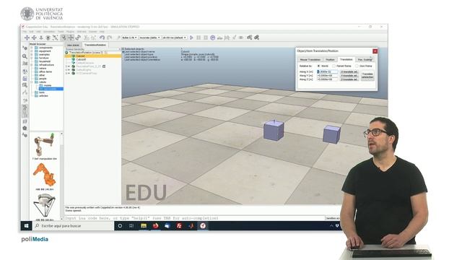This screenshot has height=260, width=462.
Task: Expand the equipment folder in the model browser
Action: (32, 51)
